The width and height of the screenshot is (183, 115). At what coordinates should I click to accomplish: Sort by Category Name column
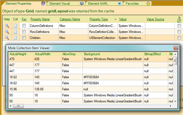(x=70, y=19)
